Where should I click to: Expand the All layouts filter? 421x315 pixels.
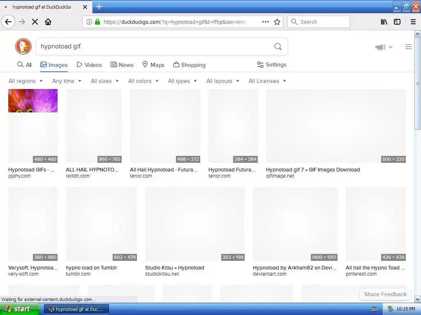pos(222,81)
